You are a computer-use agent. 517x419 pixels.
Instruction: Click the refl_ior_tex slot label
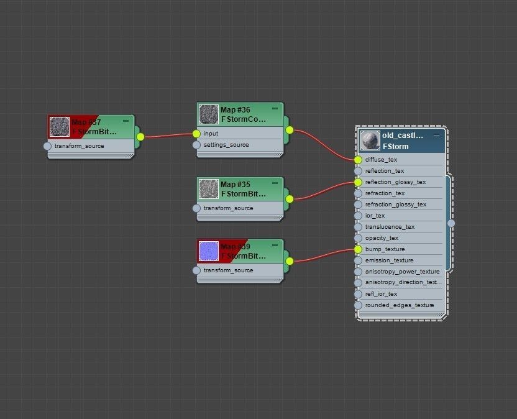pos(381,294)
